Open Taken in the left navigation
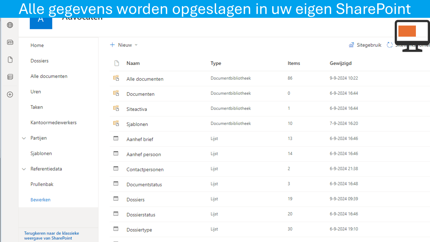430x242 pixels. [37, 107]
